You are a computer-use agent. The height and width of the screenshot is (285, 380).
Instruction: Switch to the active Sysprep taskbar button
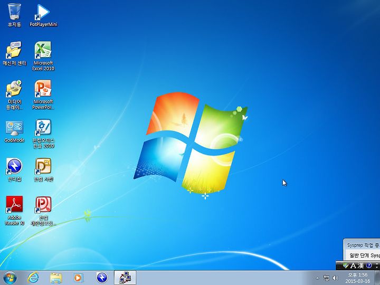click(x=125, y=278)
